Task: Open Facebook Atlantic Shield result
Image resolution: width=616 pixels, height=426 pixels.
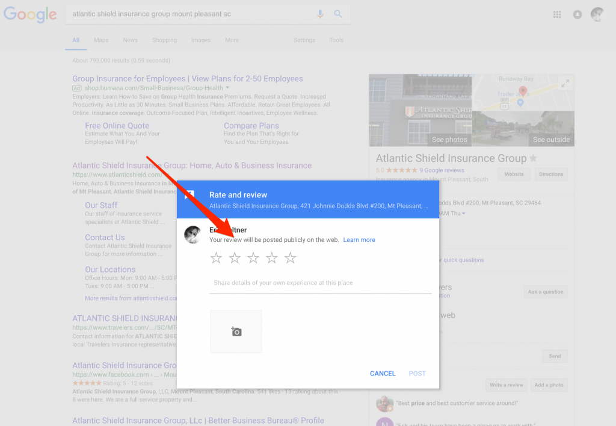Action: [x=125, y=365]
